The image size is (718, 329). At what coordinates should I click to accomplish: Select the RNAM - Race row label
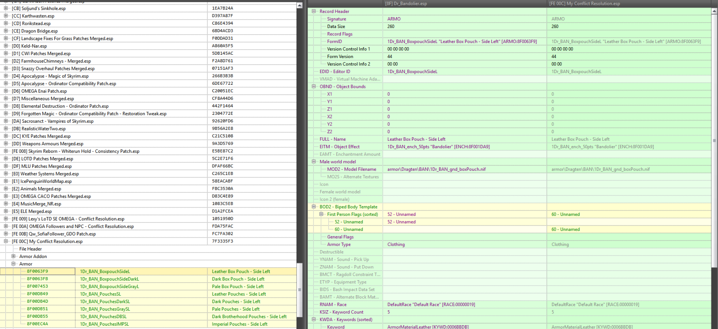click(x=333, y=304)
